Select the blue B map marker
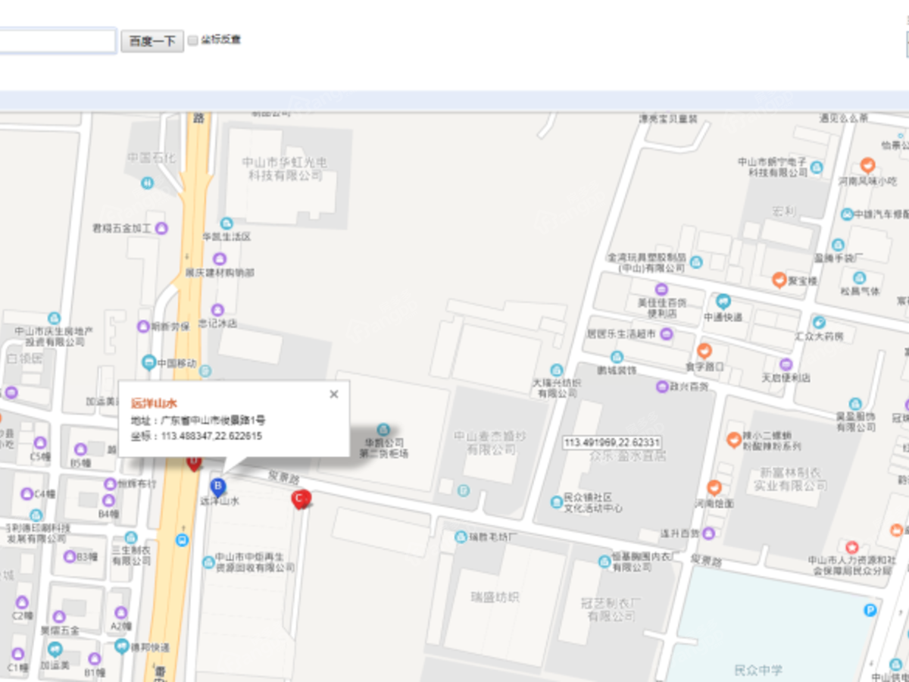The width and height of the screenshot is (909, 682). (218, 486)
